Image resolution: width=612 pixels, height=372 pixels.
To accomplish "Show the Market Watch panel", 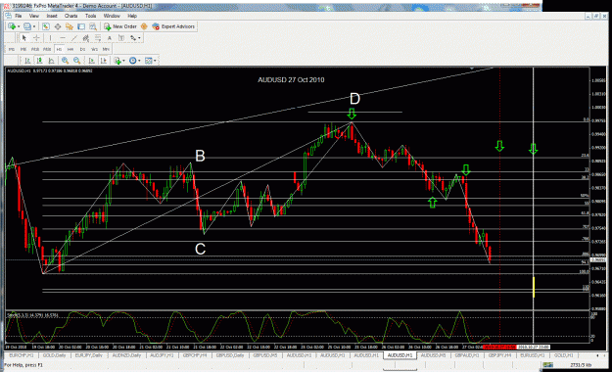I will click(x=46, y=26).
